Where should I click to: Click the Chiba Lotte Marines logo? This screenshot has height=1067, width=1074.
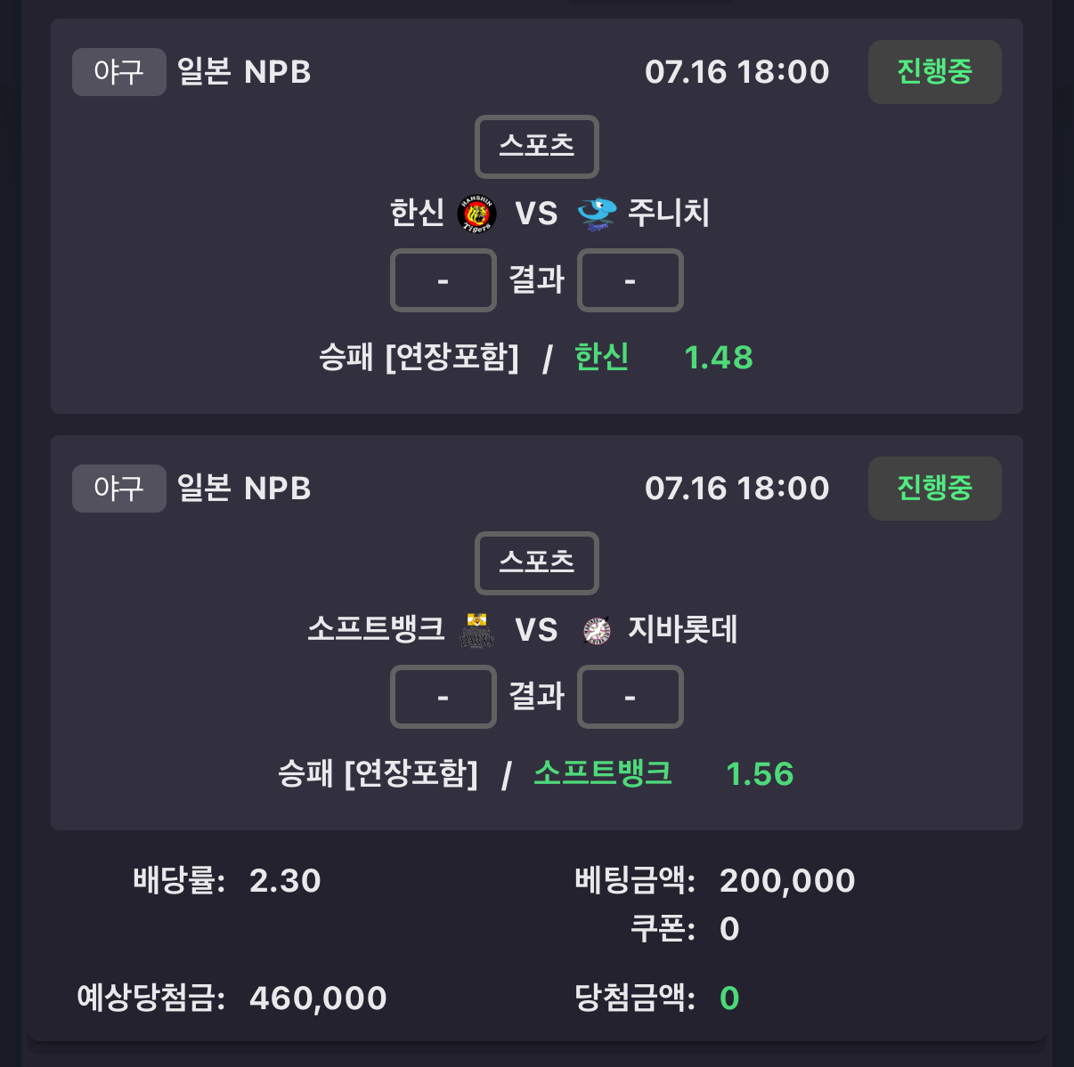[x=597, y=630]
